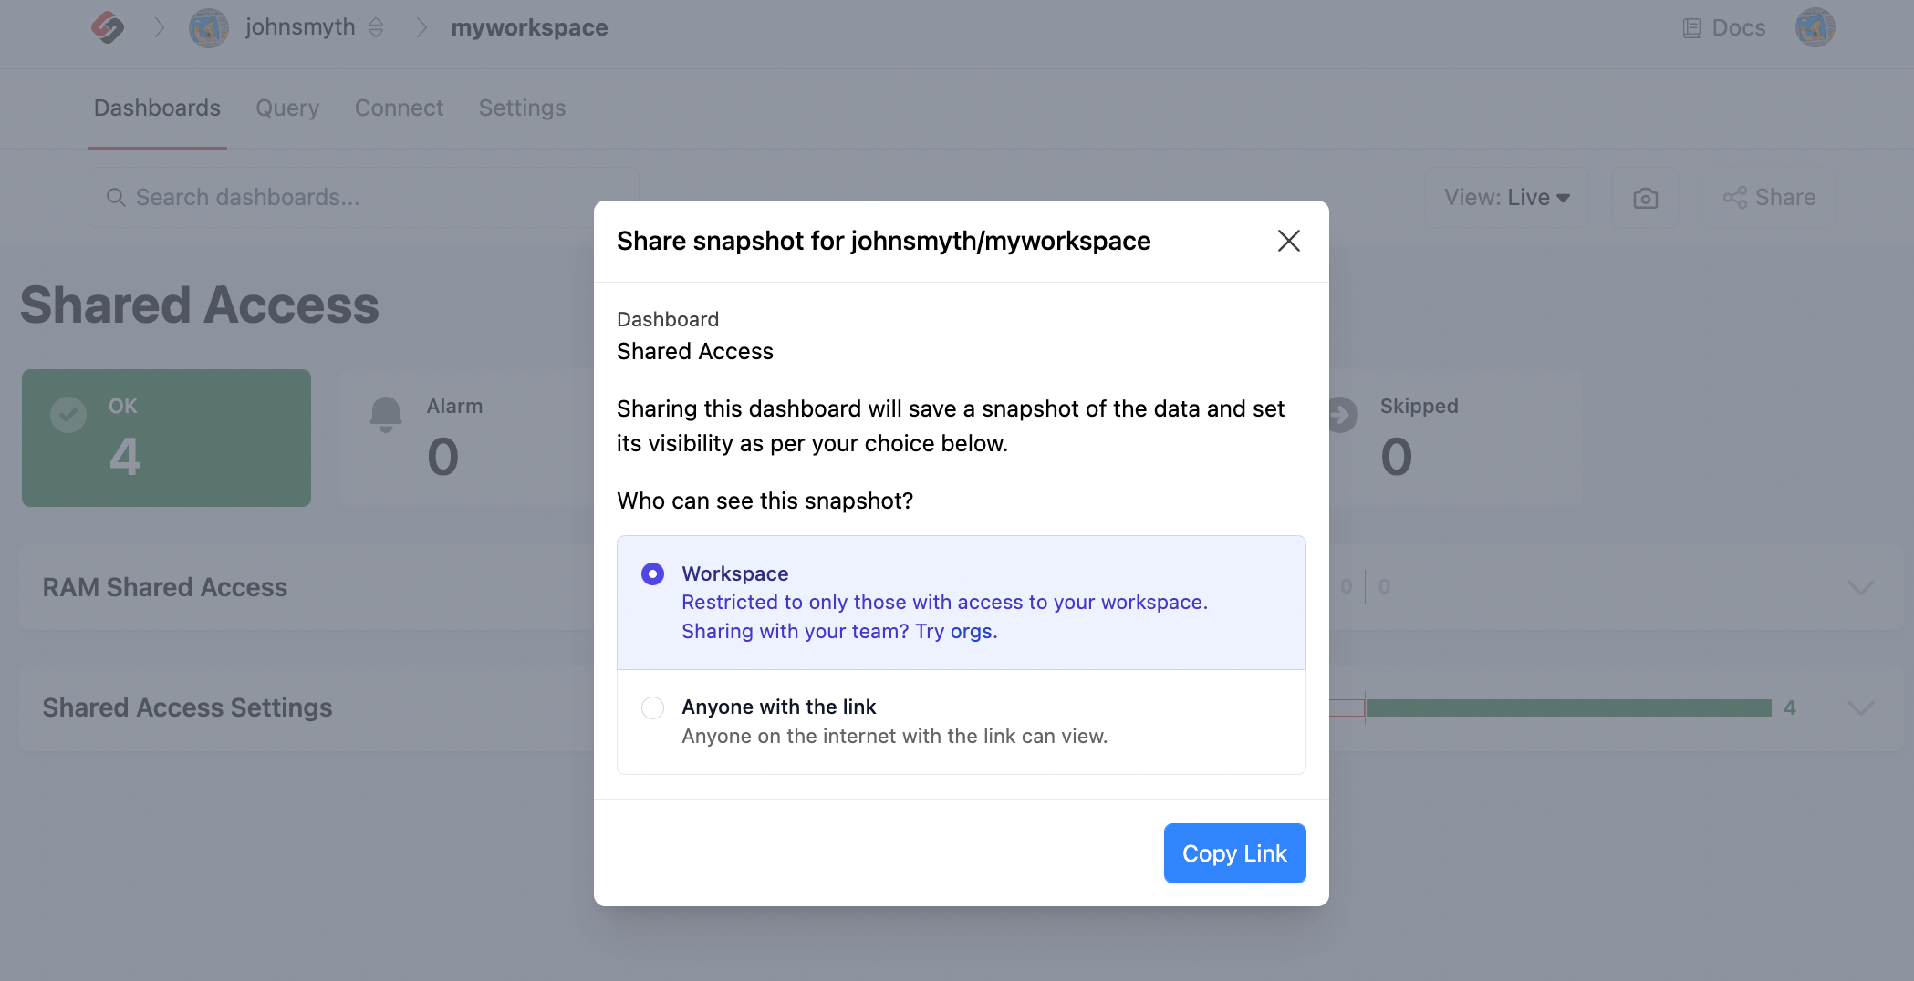Go to the Connect tab
Viewport: 1914px width, 981px height.
pyautogui.click(x=399, y=108)
